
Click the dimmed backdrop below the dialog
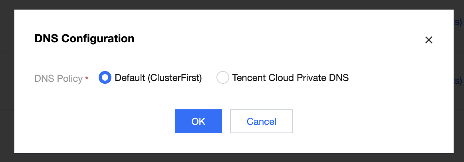tap(232, 158)
